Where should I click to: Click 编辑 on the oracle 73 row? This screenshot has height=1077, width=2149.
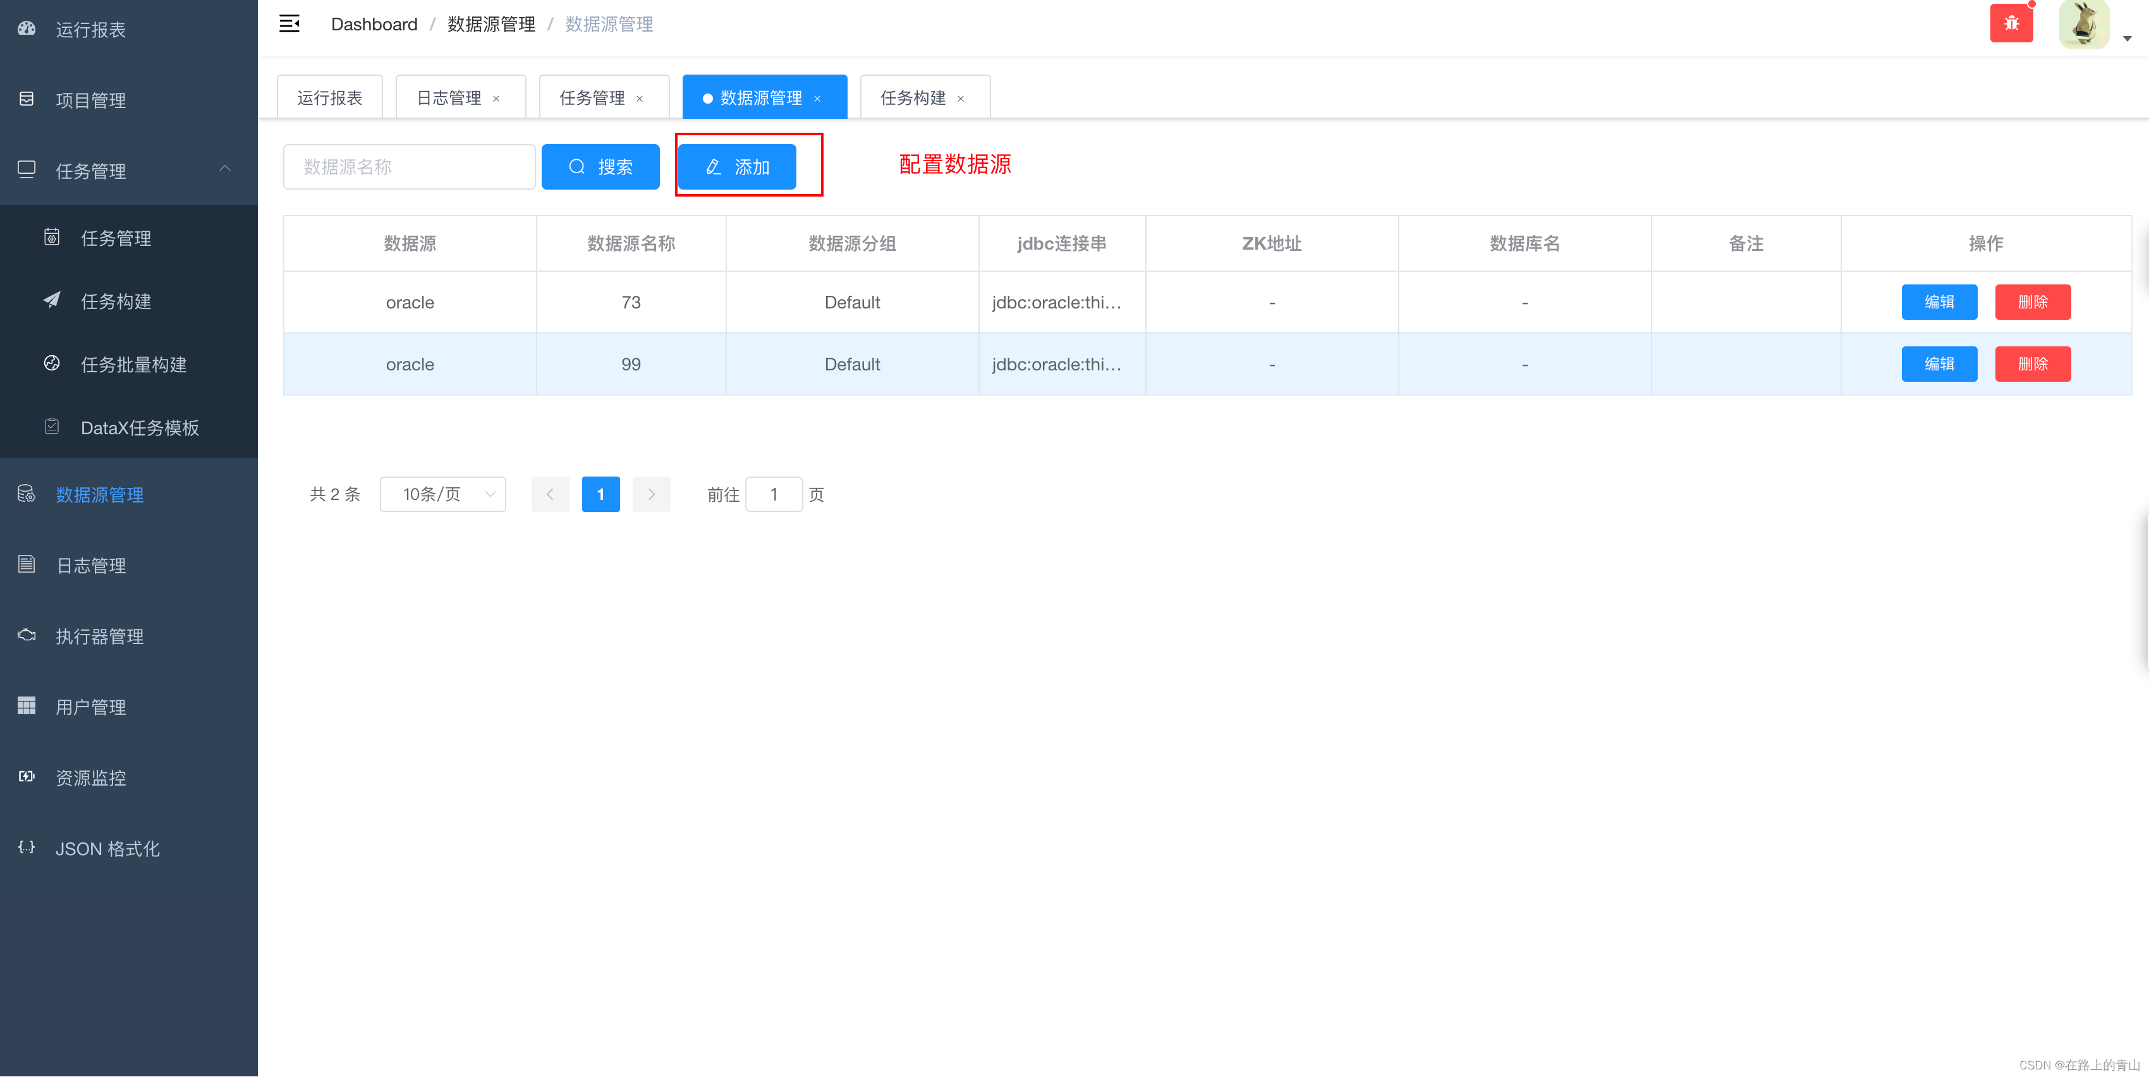coord(1939,302)
